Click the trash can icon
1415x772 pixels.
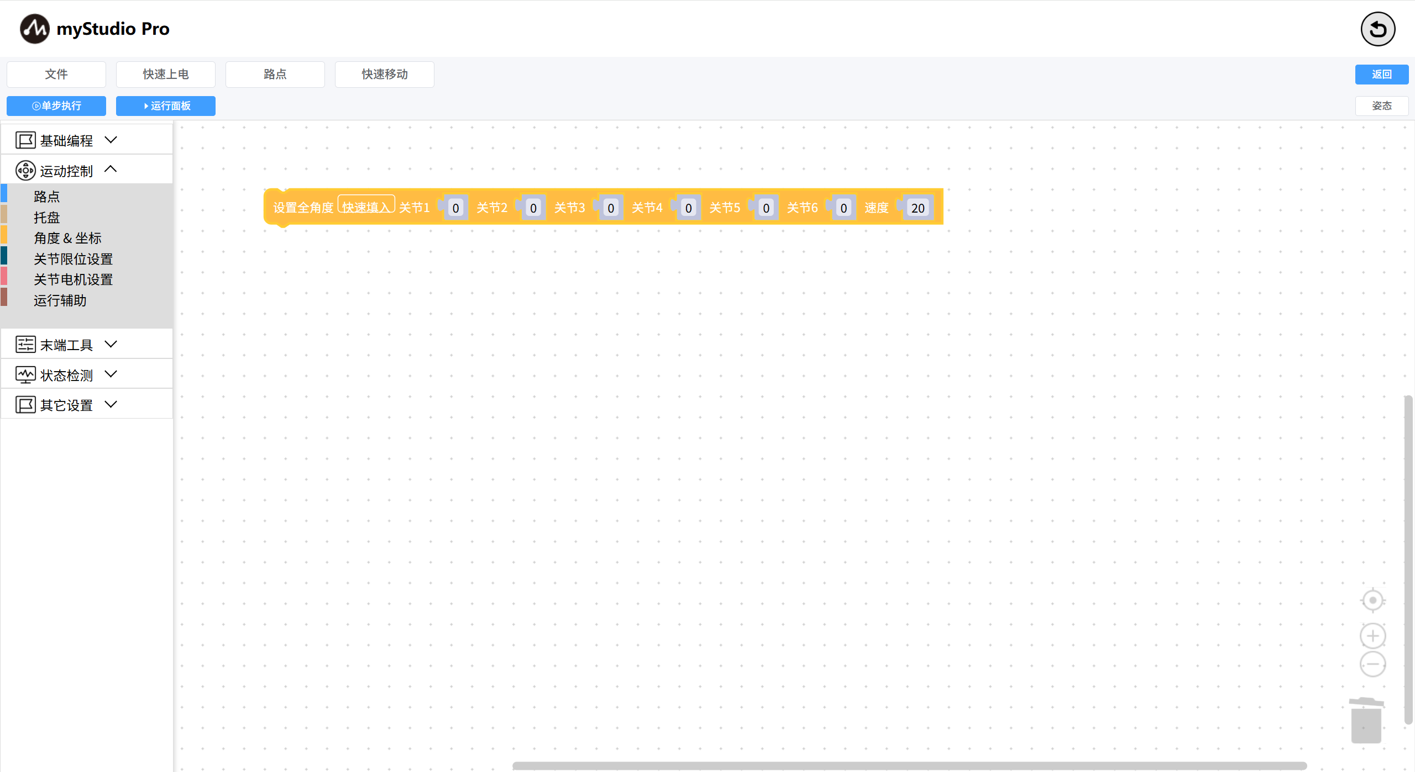pos(1366,720)
